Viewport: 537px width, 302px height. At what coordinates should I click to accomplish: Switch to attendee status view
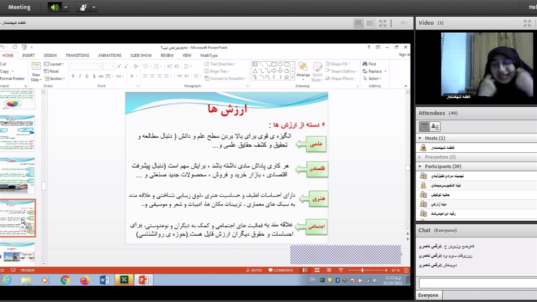435,126
